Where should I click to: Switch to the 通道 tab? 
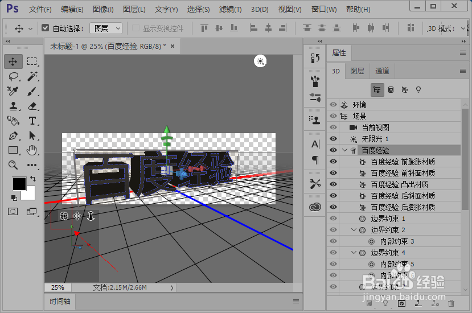point(382,71)
